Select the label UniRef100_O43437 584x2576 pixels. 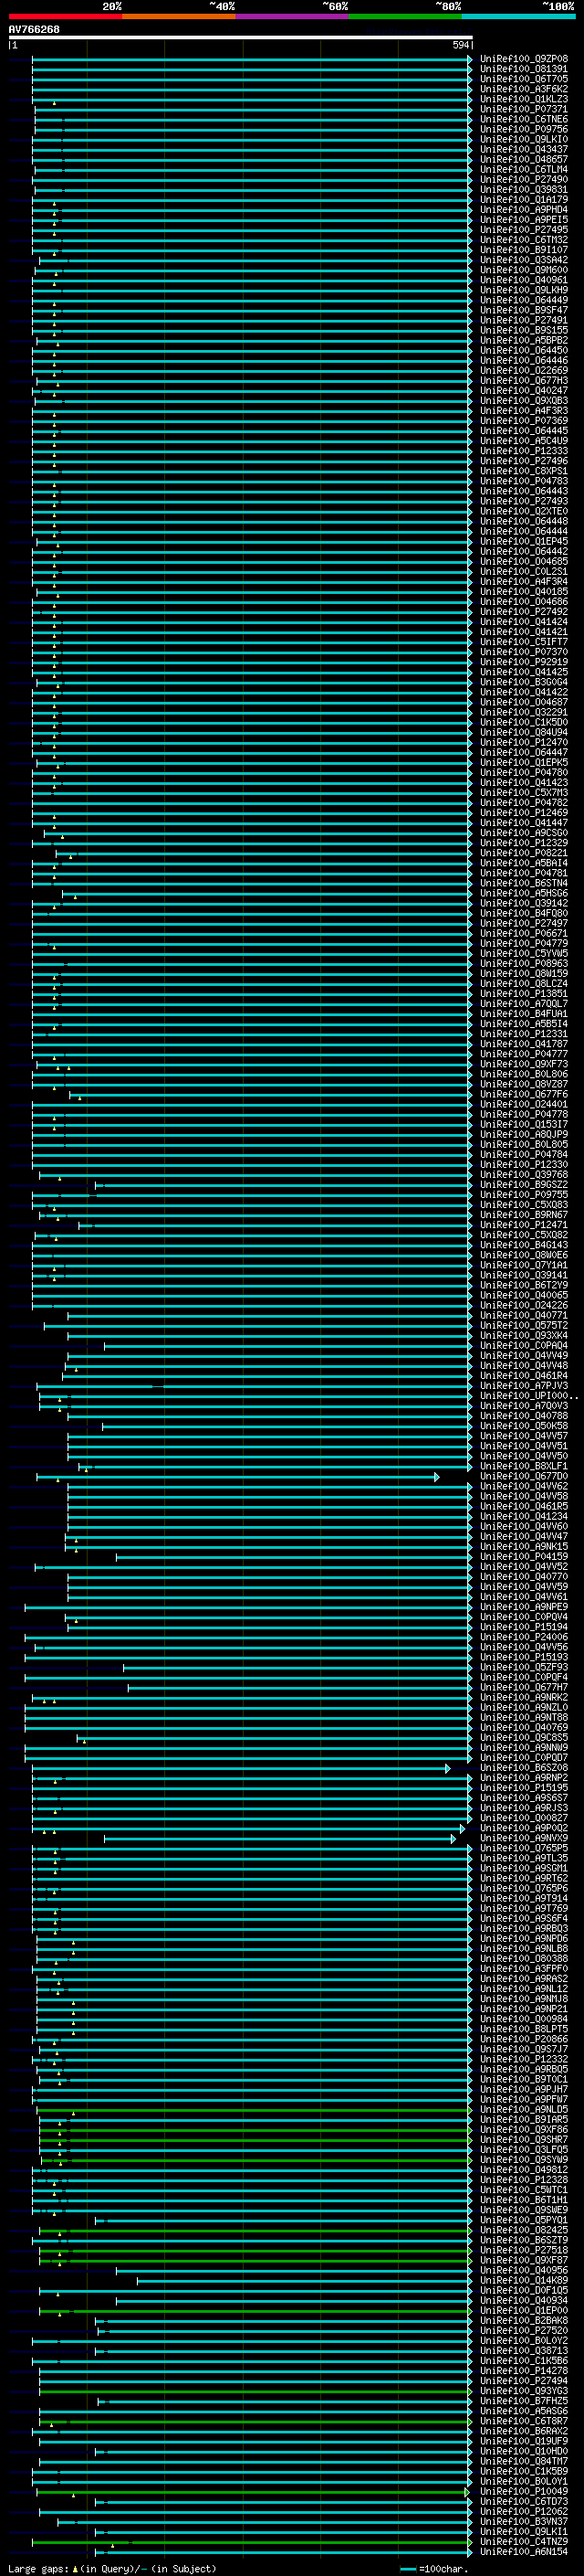[x=524, y=149]
